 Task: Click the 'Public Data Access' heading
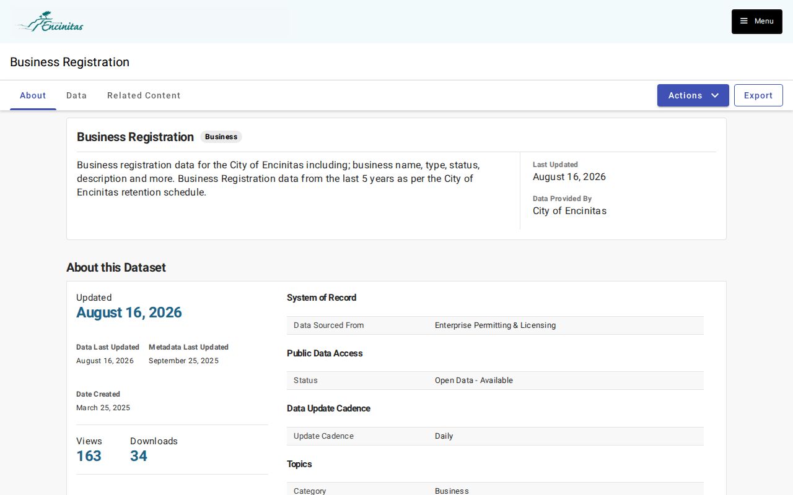[x=325, y=353]
